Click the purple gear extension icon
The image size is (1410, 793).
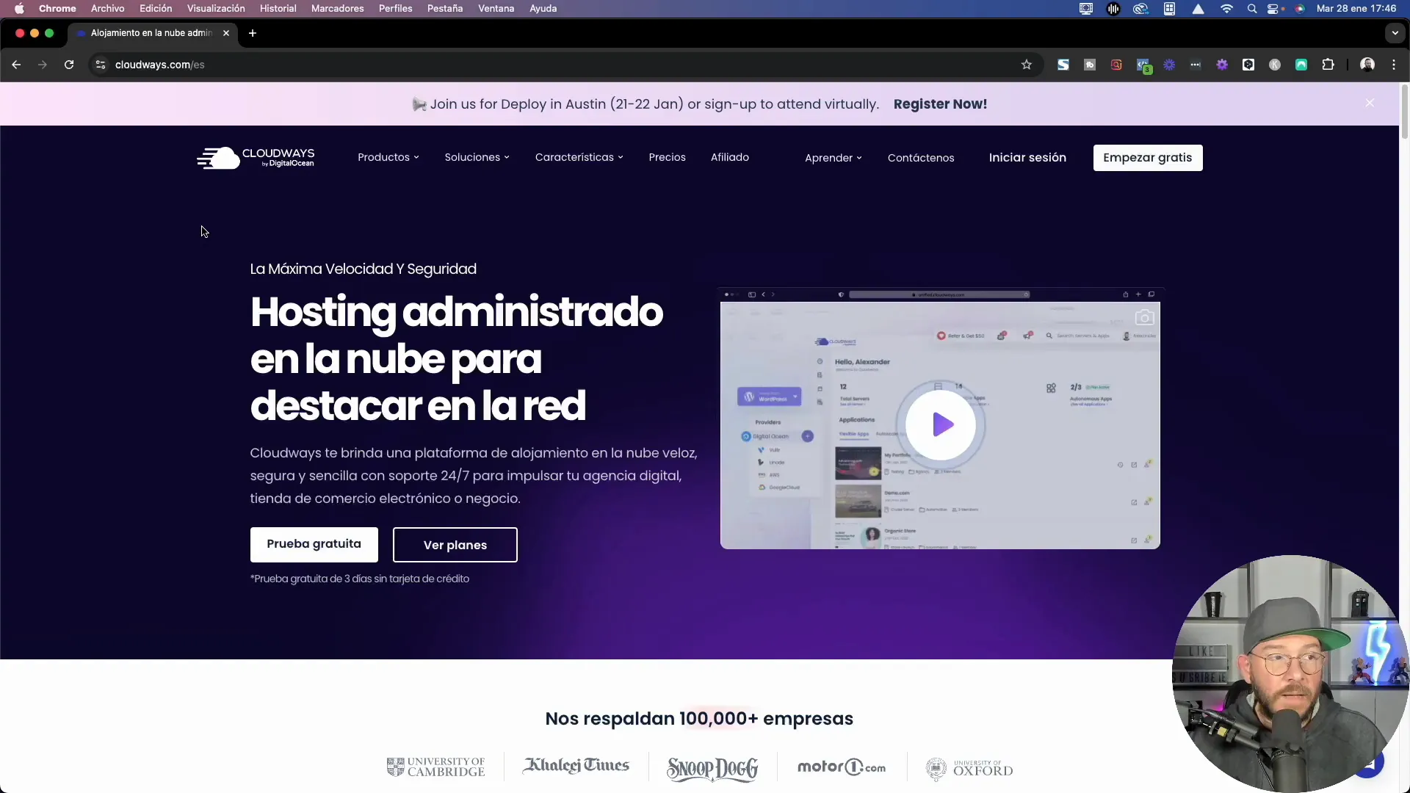(1222, 65)
